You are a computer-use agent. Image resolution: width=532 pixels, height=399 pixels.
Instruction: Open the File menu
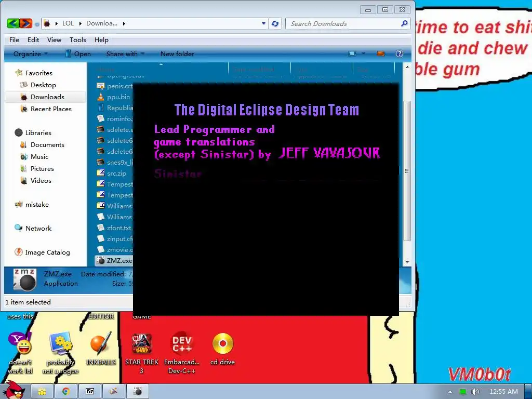click(x=14, y=39)
